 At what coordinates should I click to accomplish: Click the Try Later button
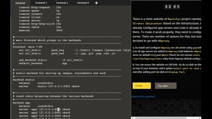click(166, 86)
